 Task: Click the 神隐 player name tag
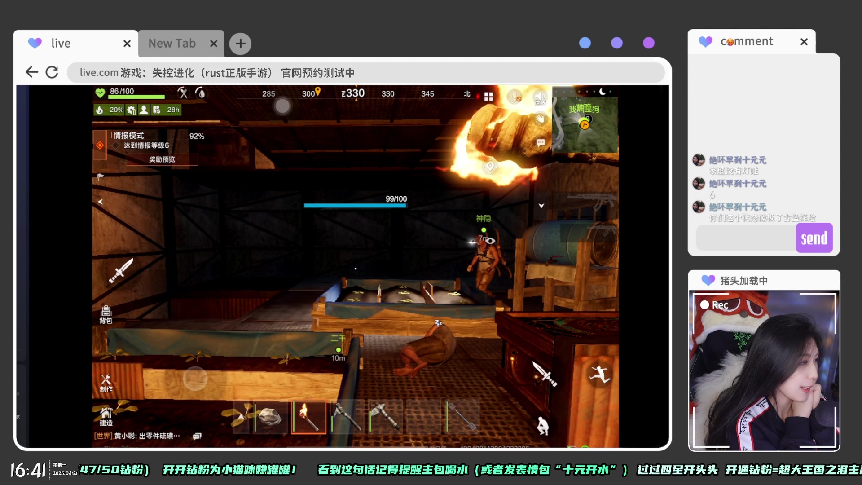click(x=484, y=219)
